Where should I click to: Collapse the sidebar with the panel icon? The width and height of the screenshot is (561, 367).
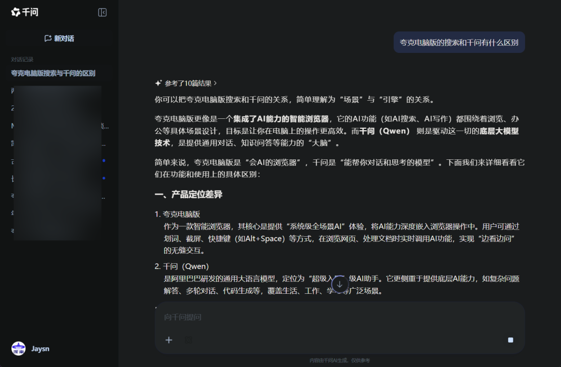point(102,12)
